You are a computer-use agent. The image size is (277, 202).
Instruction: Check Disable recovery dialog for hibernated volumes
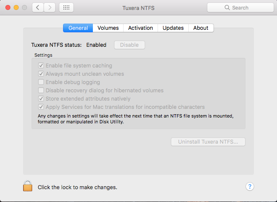41,90
